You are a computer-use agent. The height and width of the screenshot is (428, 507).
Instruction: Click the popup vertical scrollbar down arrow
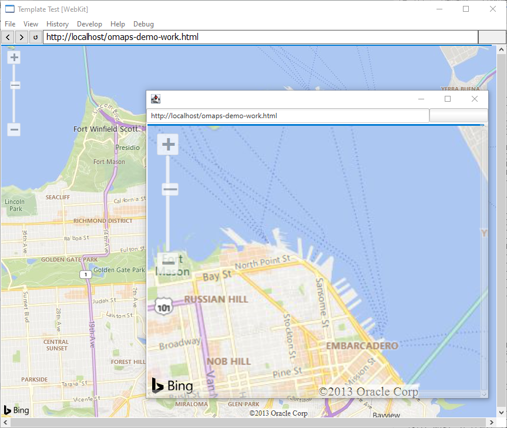[x=484, y=394]
